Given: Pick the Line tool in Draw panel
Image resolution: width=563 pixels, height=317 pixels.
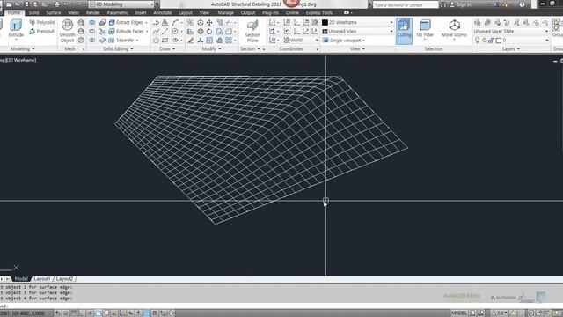Looking at the screenshot, I should [x=165, y=32].
